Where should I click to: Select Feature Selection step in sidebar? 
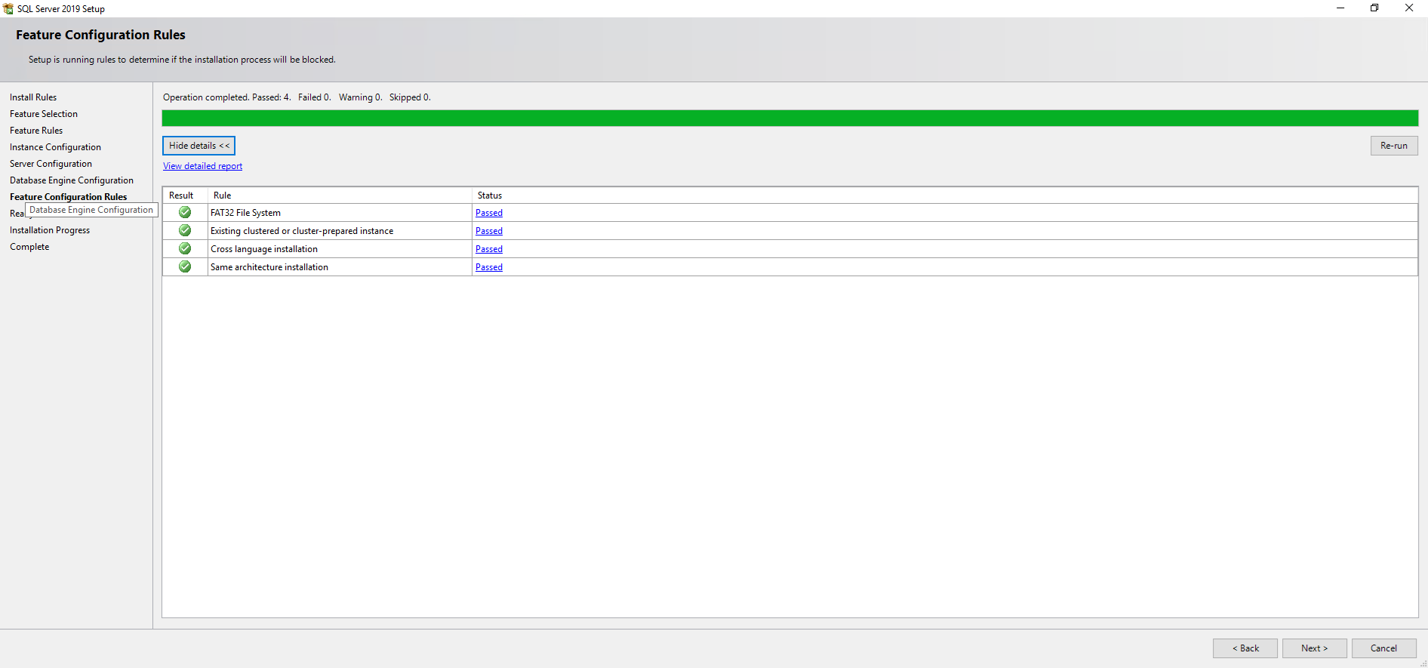[x=44, y=114]
